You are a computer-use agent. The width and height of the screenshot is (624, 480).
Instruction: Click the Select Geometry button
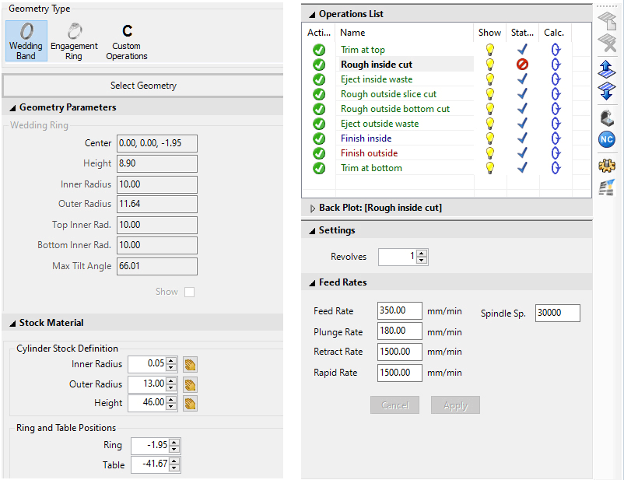(x=143, y=86)
